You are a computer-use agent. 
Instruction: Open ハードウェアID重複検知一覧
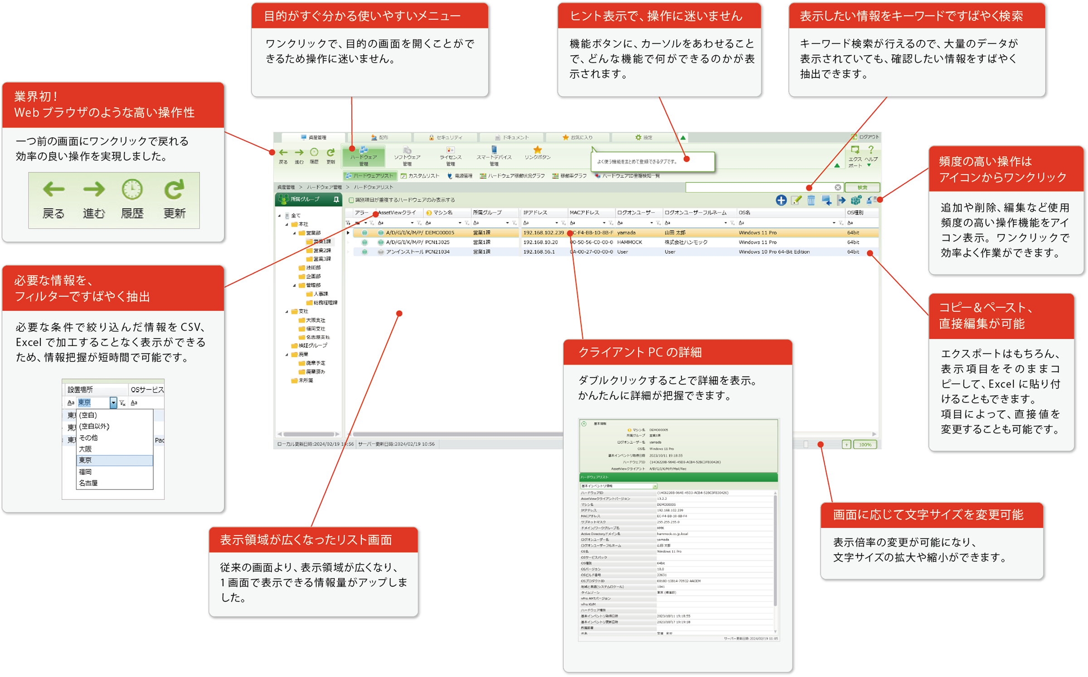click(x=627, y=176)
